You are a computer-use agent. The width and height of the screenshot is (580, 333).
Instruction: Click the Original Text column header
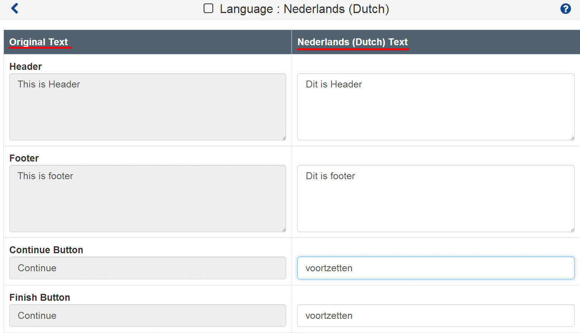(39, 42)
